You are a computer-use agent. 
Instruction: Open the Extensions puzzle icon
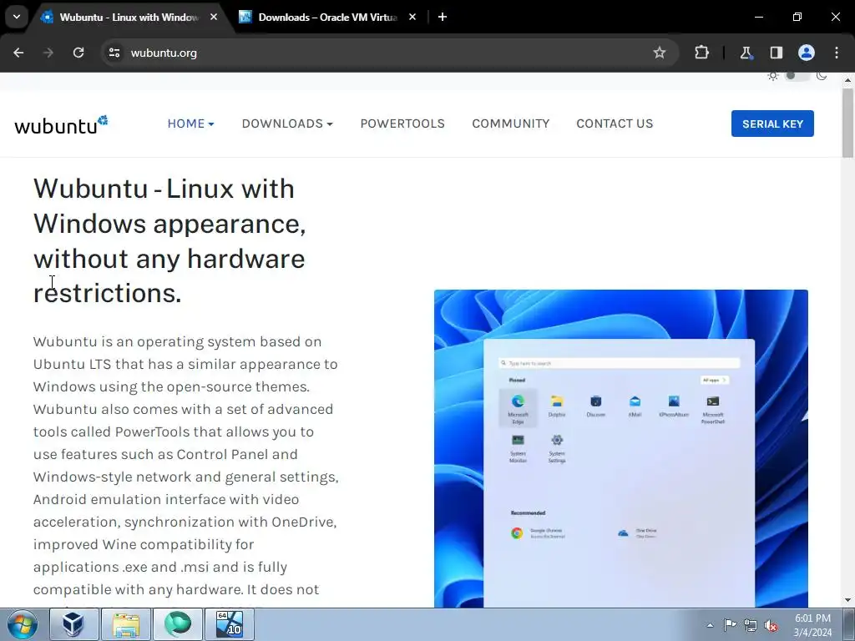(x=701, y=53)
